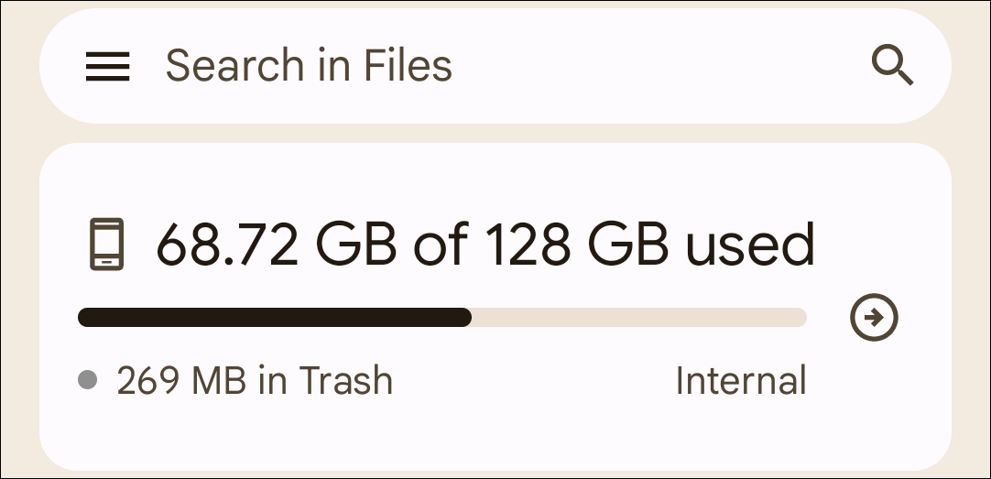Click empty space inside the search bar
The image size is (991, 479).
pyautogui.click(x=659, y=66)
